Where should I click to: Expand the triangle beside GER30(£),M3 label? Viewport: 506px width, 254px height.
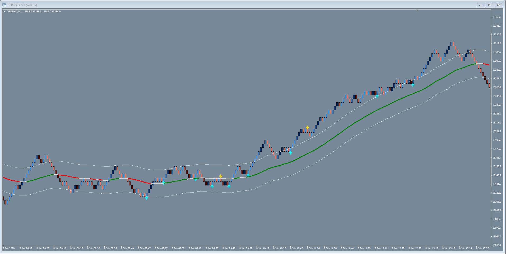(5, 12)
